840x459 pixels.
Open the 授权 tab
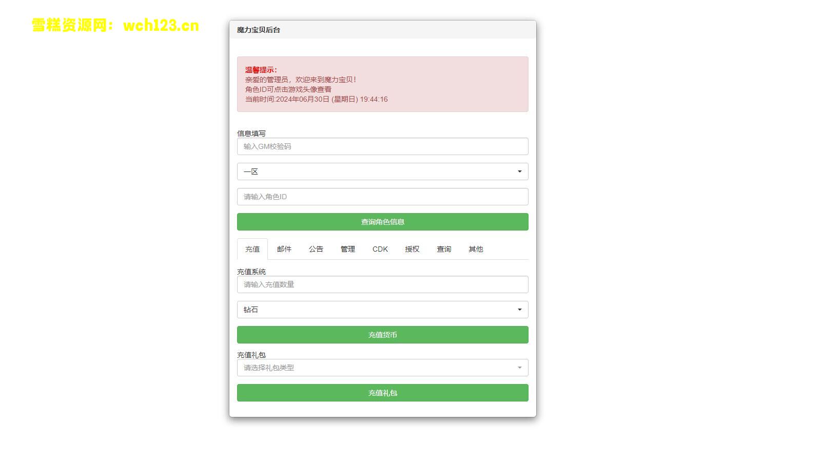[x=412, y=249]
